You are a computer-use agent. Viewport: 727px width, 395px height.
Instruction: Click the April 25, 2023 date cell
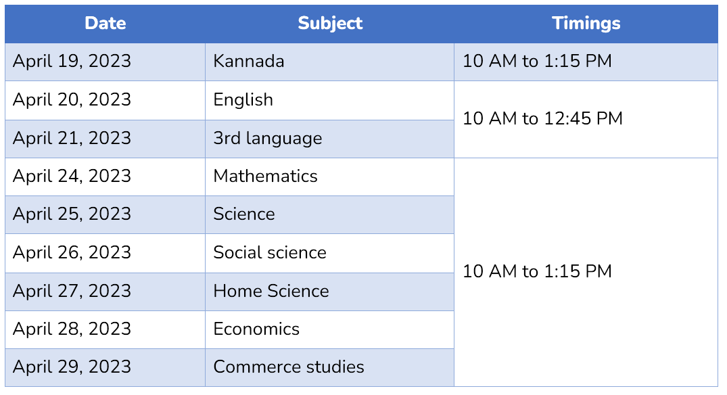105,214
